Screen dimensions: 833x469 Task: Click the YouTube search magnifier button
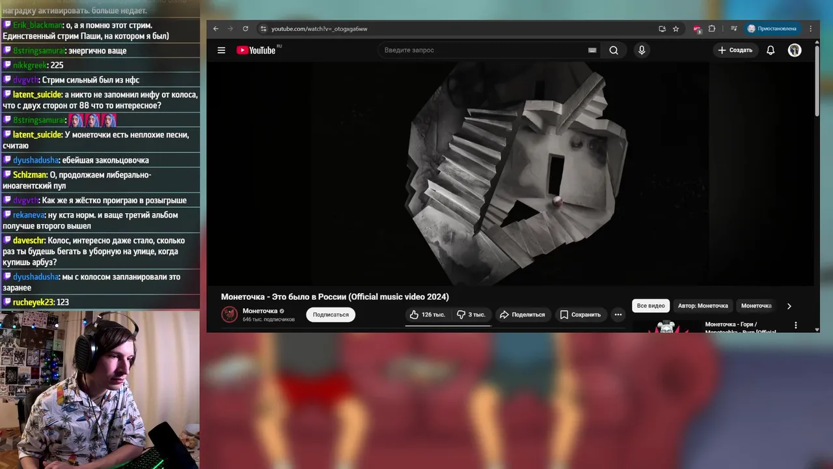point(614,50)
